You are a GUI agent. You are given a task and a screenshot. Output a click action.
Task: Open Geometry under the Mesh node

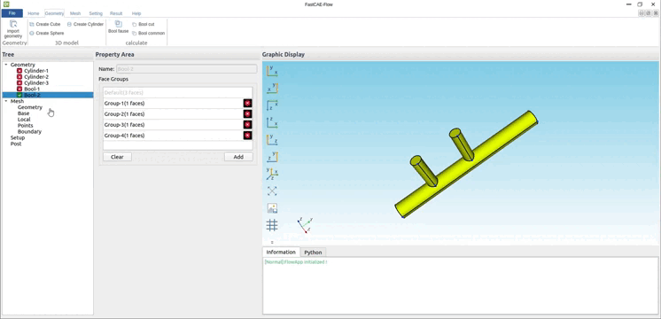[x=30, y=107]
